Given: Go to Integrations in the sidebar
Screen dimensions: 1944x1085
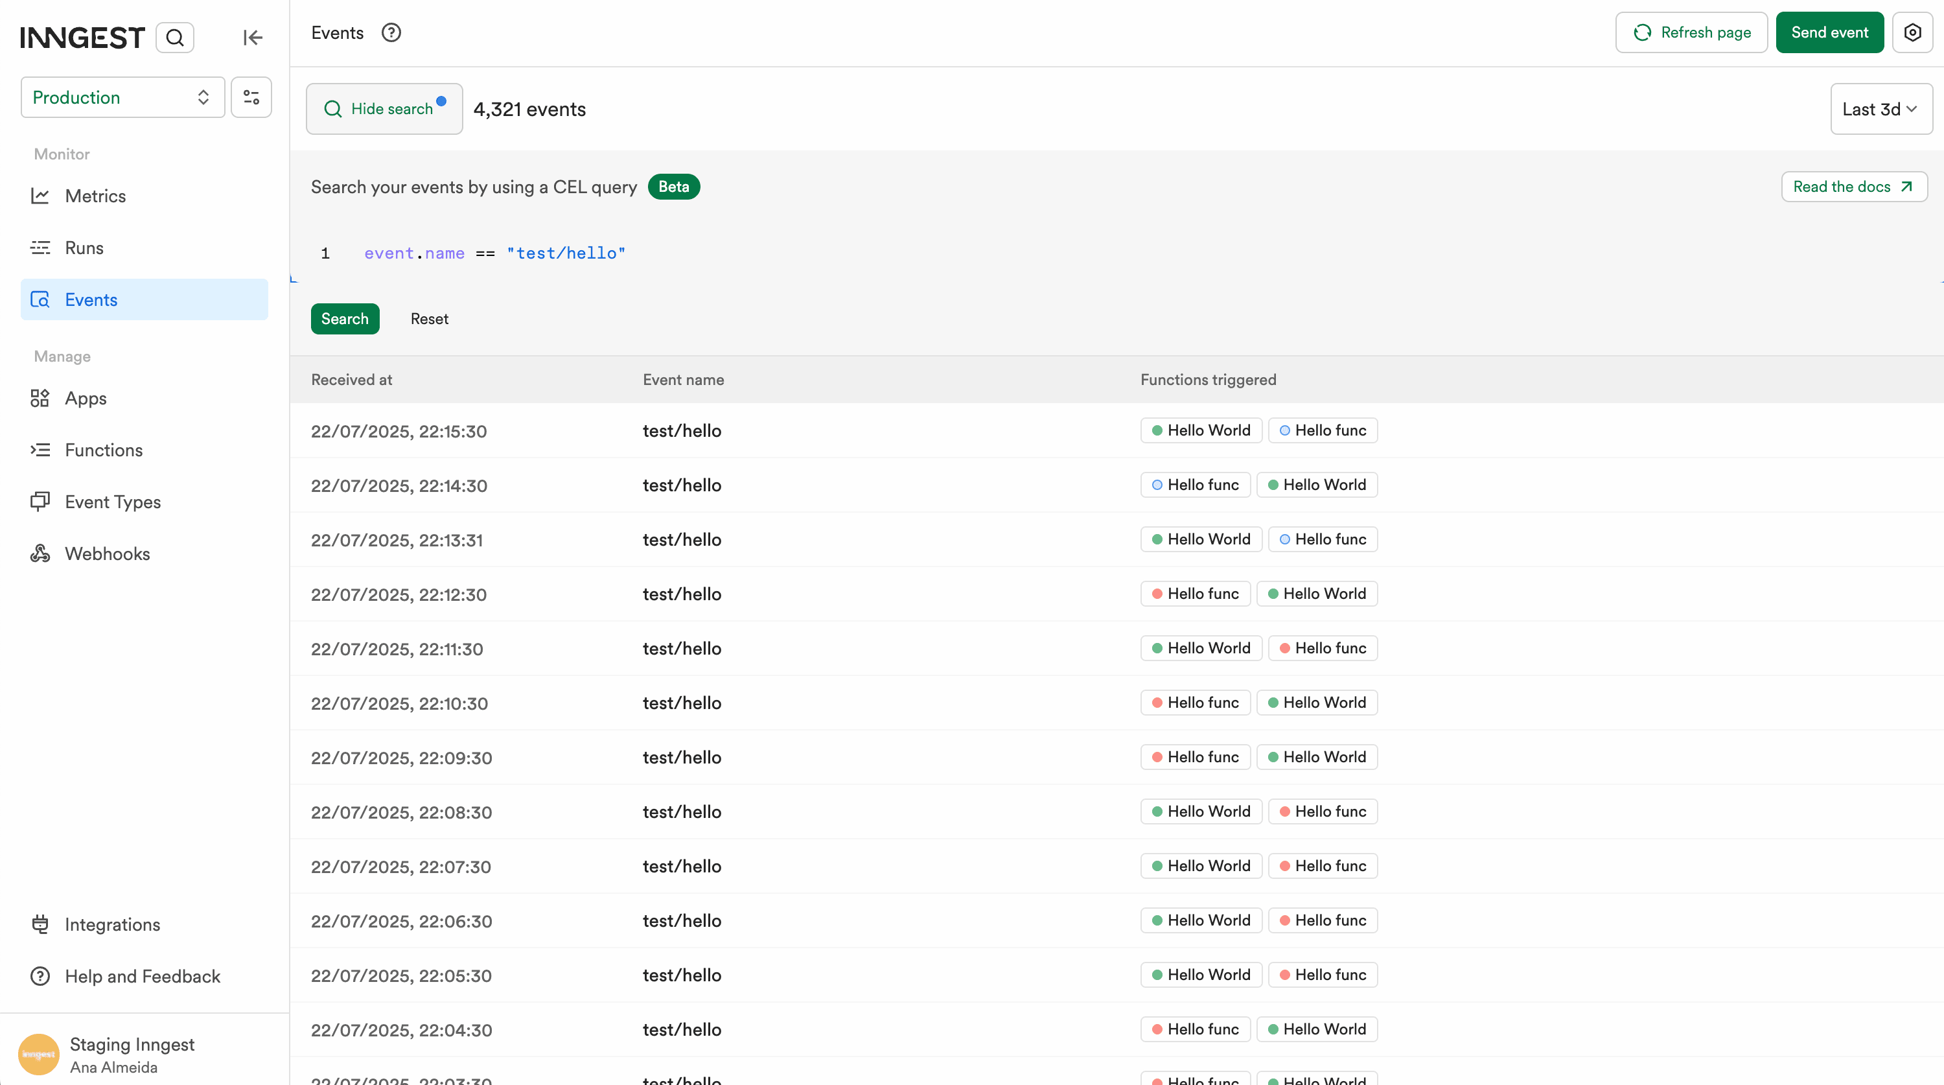Looking at the screenshot, I should 111,924.
